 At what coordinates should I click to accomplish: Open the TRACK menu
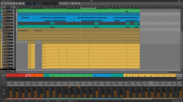pyautogui.click(x=79, y=4)
